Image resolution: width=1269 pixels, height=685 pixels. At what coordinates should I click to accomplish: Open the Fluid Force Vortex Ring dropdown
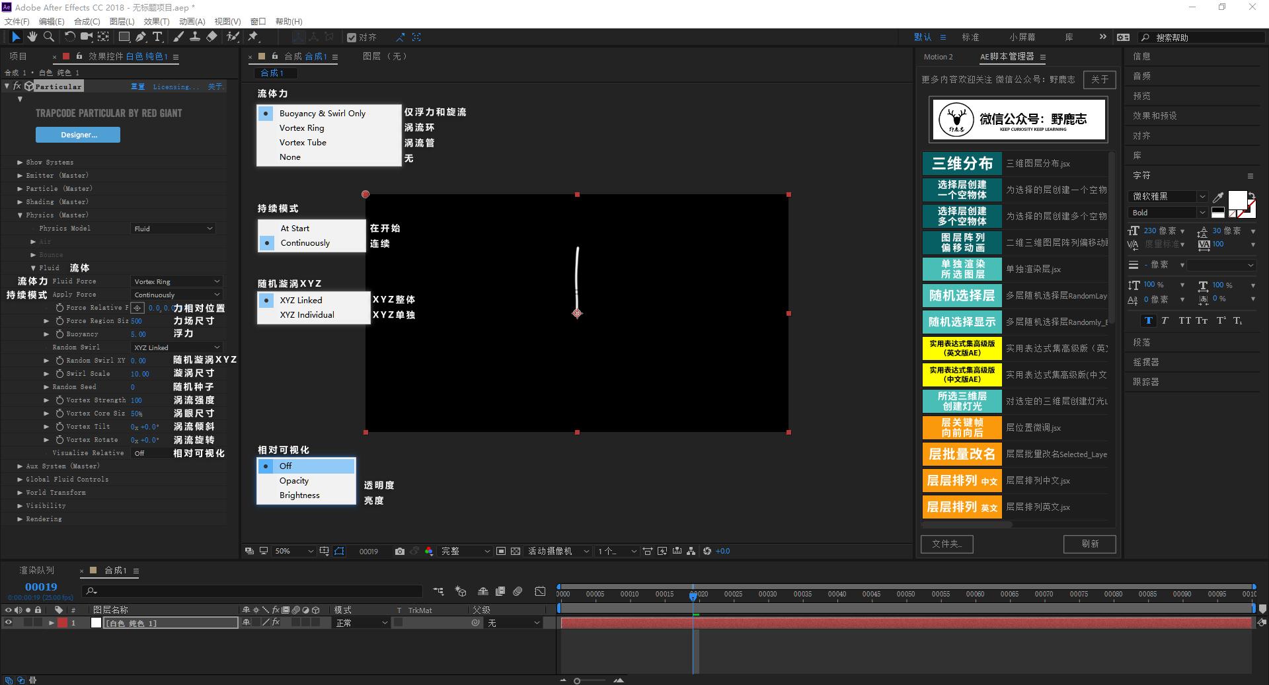pos(176,281)
